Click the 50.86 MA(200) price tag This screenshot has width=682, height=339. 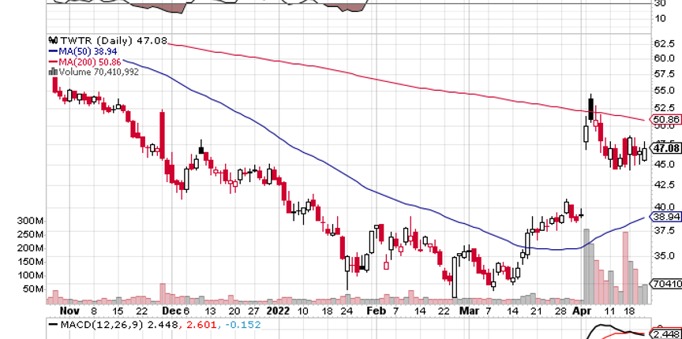666,120
